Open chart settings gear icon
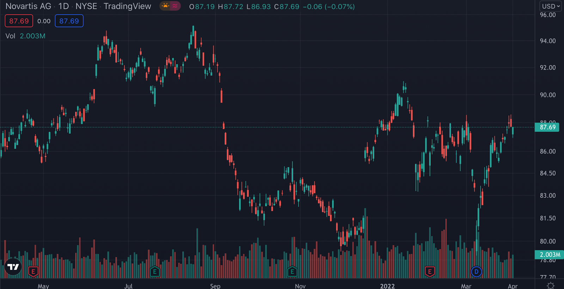The width and height of the screenshot is (564, 289). [x=551, y=285]
